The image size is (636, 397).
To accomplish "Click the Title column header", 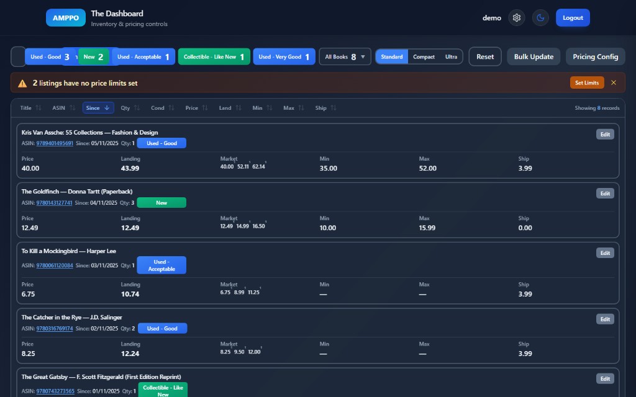I will coord(25,108).
